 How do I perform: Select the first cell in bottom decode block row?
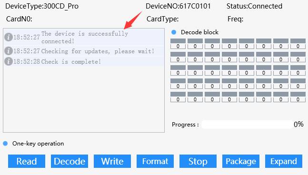178,97
